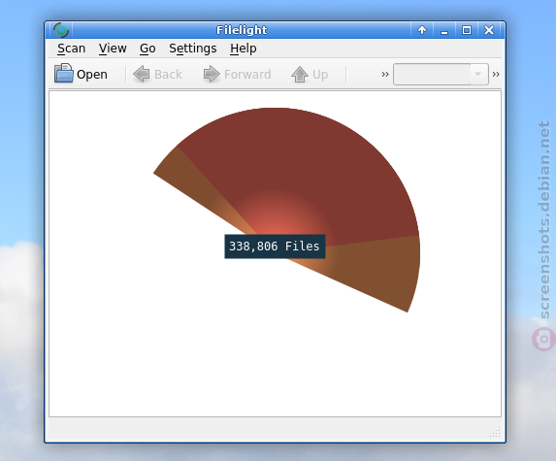Click the Open folder icon in toolbar
The width and height of the screenshot is (556, 461).
coord(64,74)
